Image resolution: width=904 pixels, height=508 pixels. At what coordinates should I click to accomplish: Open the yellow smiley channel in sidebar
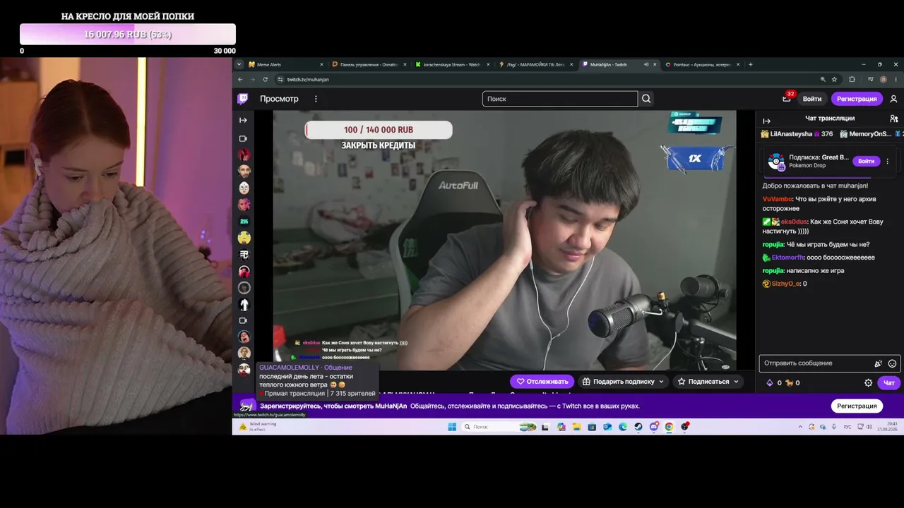(x=244, y=238)
